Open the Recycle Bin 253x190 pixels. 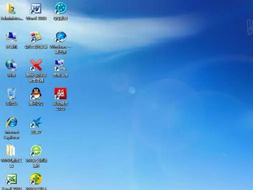(12, 93)
